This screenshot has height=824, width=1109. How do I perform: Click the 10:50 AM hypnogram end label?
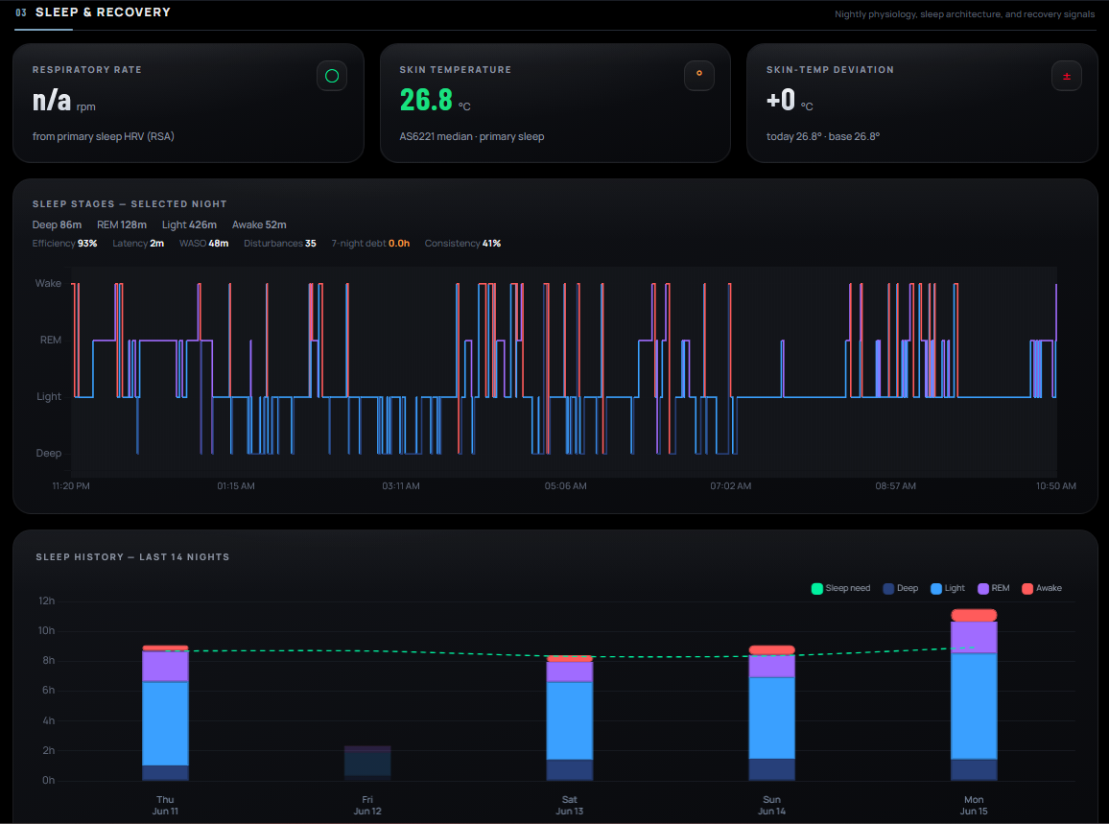pos(1056,486)
